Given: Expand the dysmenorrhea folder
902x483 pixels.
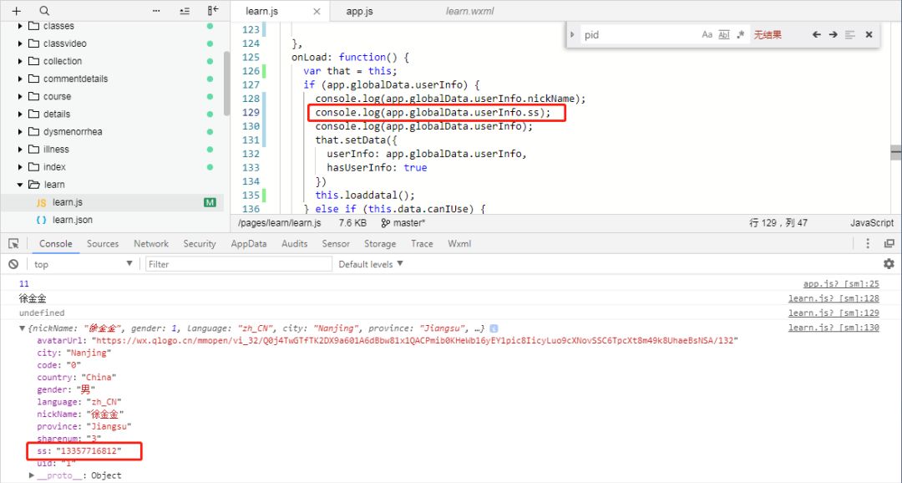Looking at the screenshot, I should point(20,132).
